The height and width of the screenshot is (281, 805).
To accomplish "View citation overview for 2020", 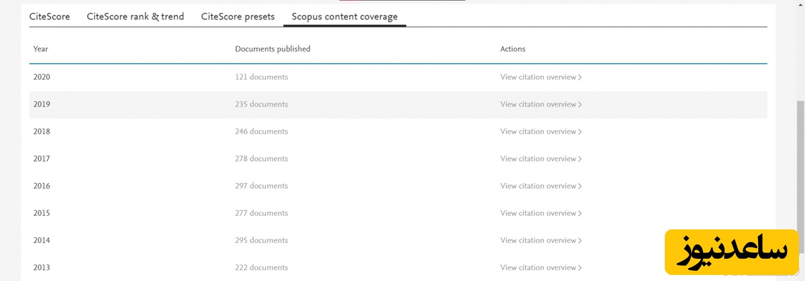I will pos(541,77).
